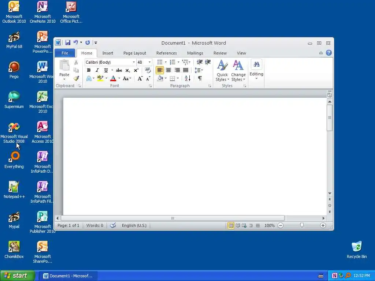Click the Undo arrow icon

point(75,42)
